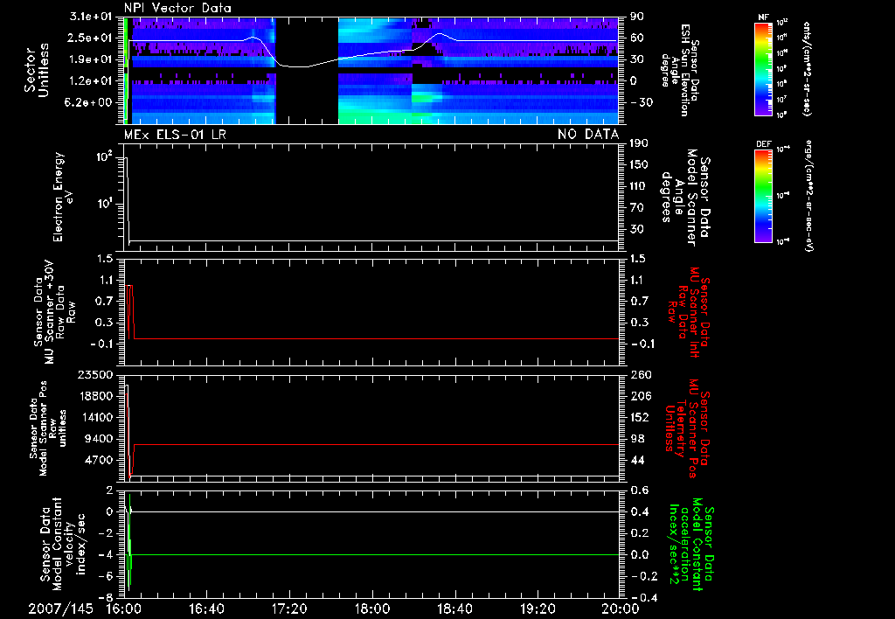This screenshot has height=619, width=895.
Task: Click the NF number flux color bar
Action: coord(763,68)
